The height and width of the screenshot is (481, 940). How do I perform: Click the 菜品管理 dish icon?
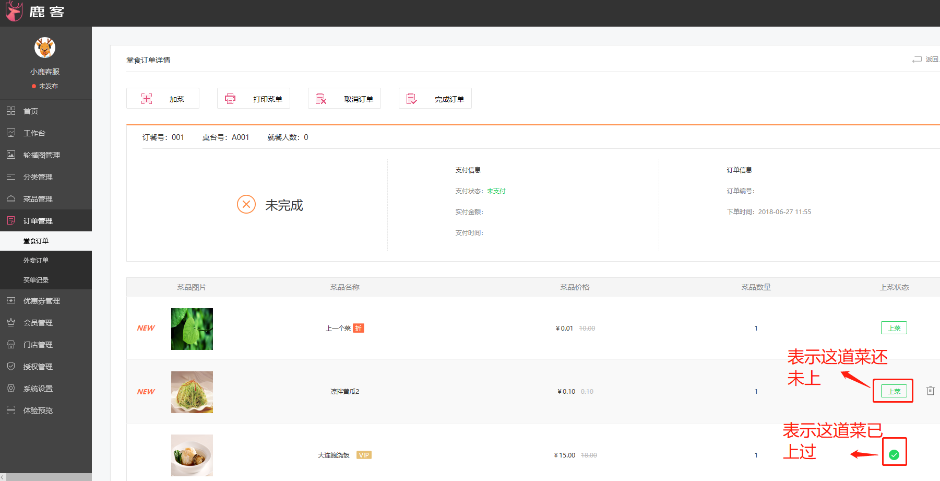tap(11, 198)
